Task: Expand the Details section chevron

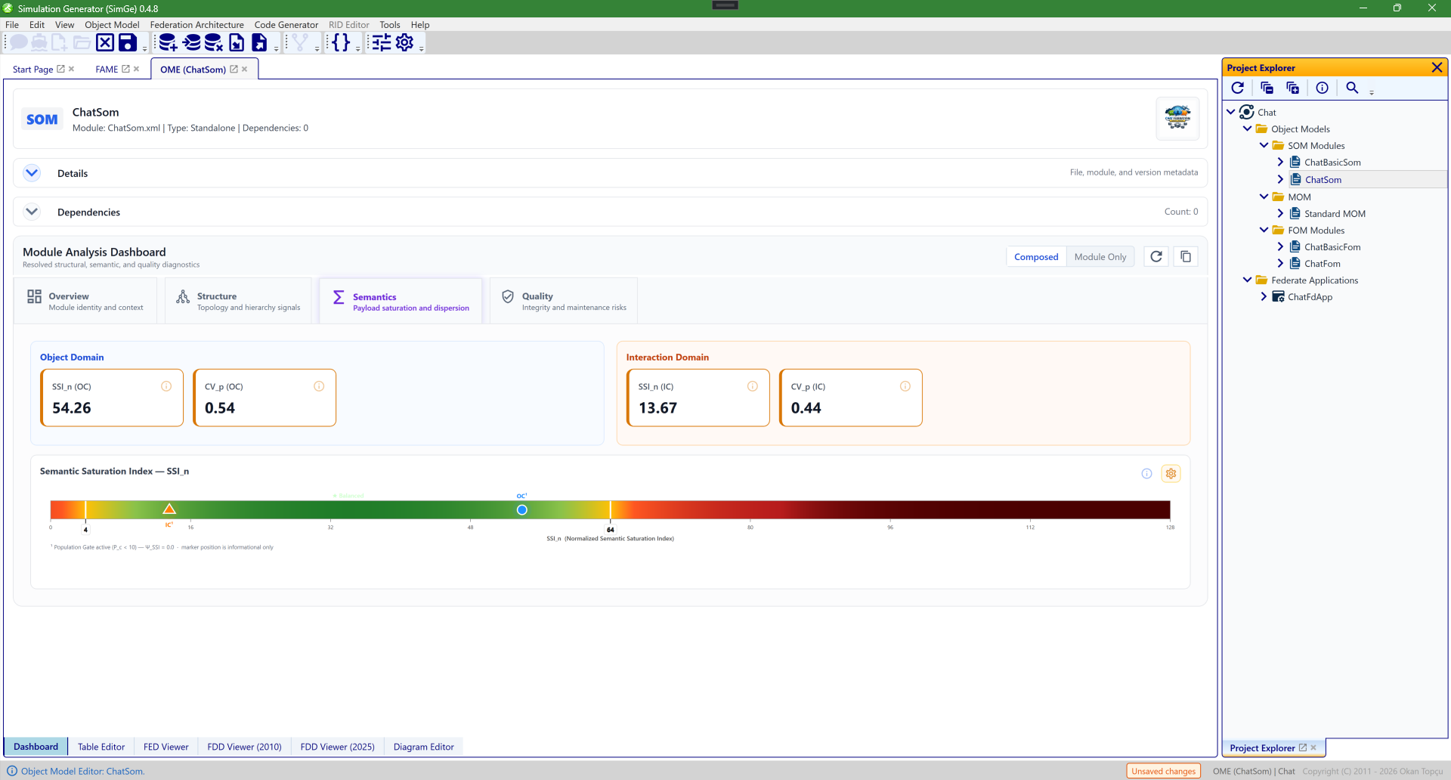Action: coord(32,173)
